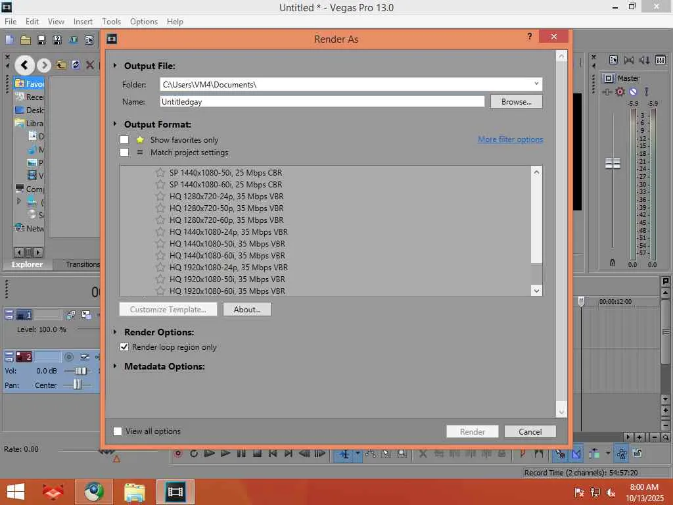Screen dimensions: 673x505
Task: Open the Tools menu
Action: click(111, 22)
